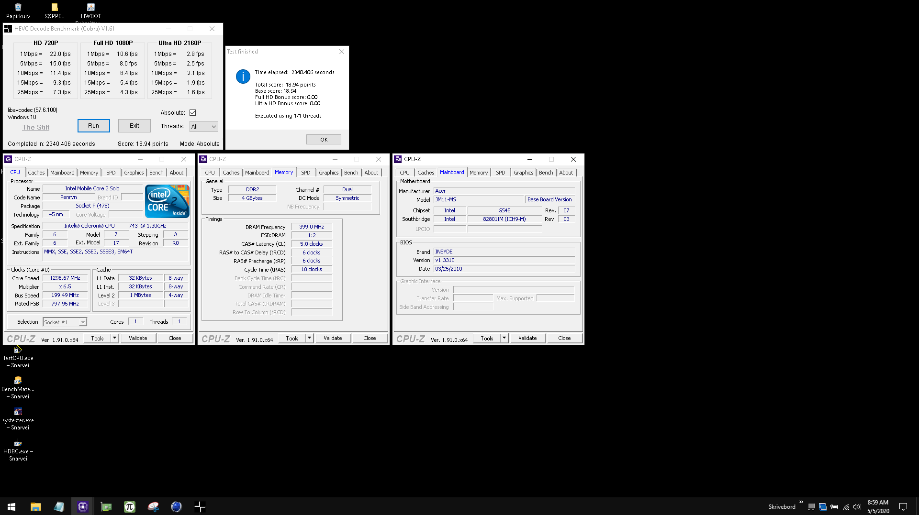Open HDBC.exe shortcut on desktop

point(18,450)
